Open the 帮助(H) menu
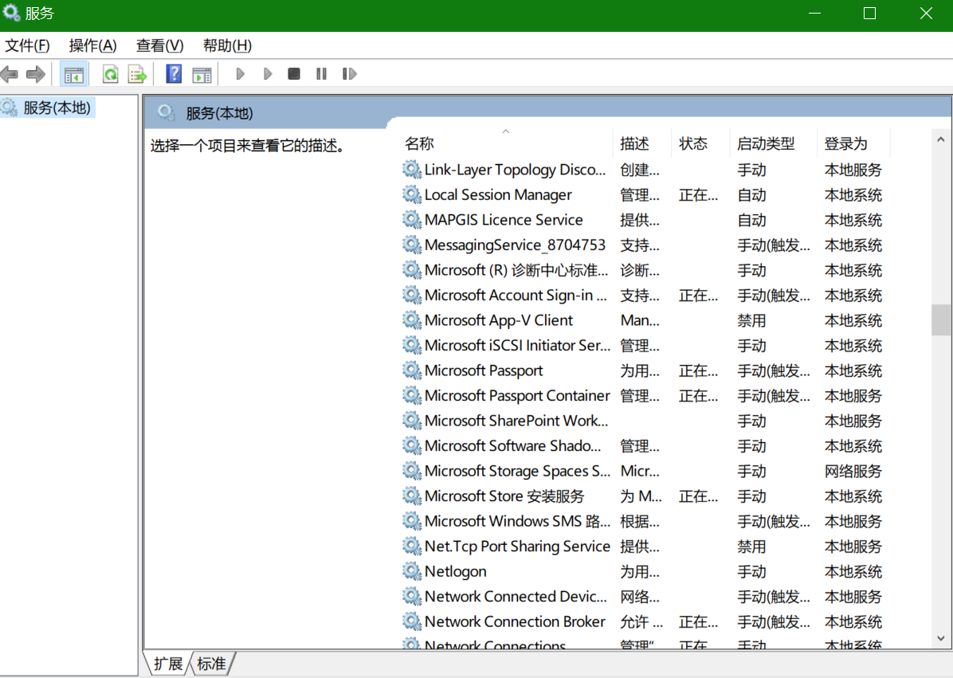Screen dimensions: 953x678 pyautogui.click(x=227, y=45)
